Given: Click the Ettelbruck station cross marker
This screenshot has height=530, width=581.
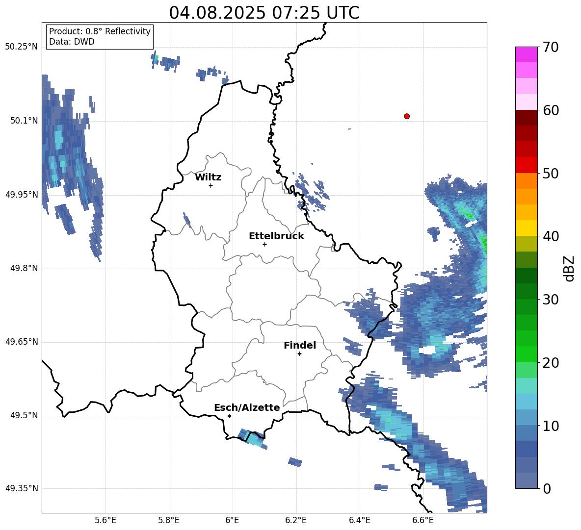Looking at the screenshot, I should pos(264,244).
